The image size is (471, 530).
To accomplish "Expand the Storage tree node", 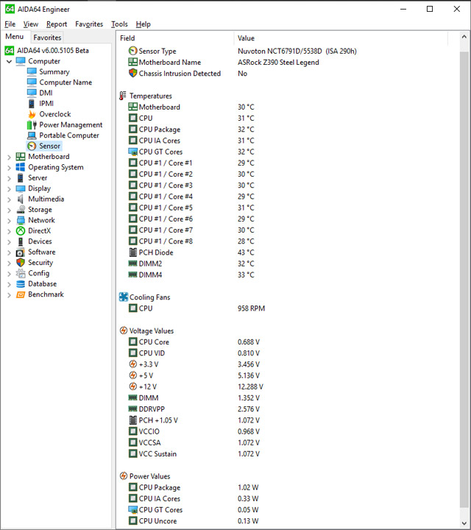I will (9, 210).
